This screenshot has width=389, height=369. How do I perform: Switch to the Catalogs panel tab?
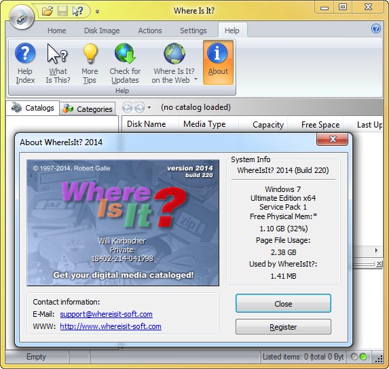point(33,108)
